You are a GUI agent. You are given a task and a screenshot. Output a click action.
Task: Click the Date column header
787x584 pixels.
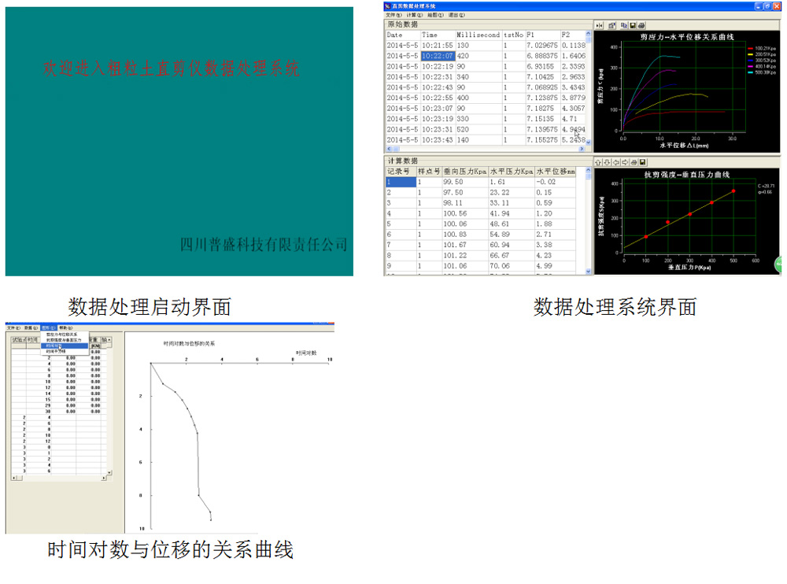402,35
